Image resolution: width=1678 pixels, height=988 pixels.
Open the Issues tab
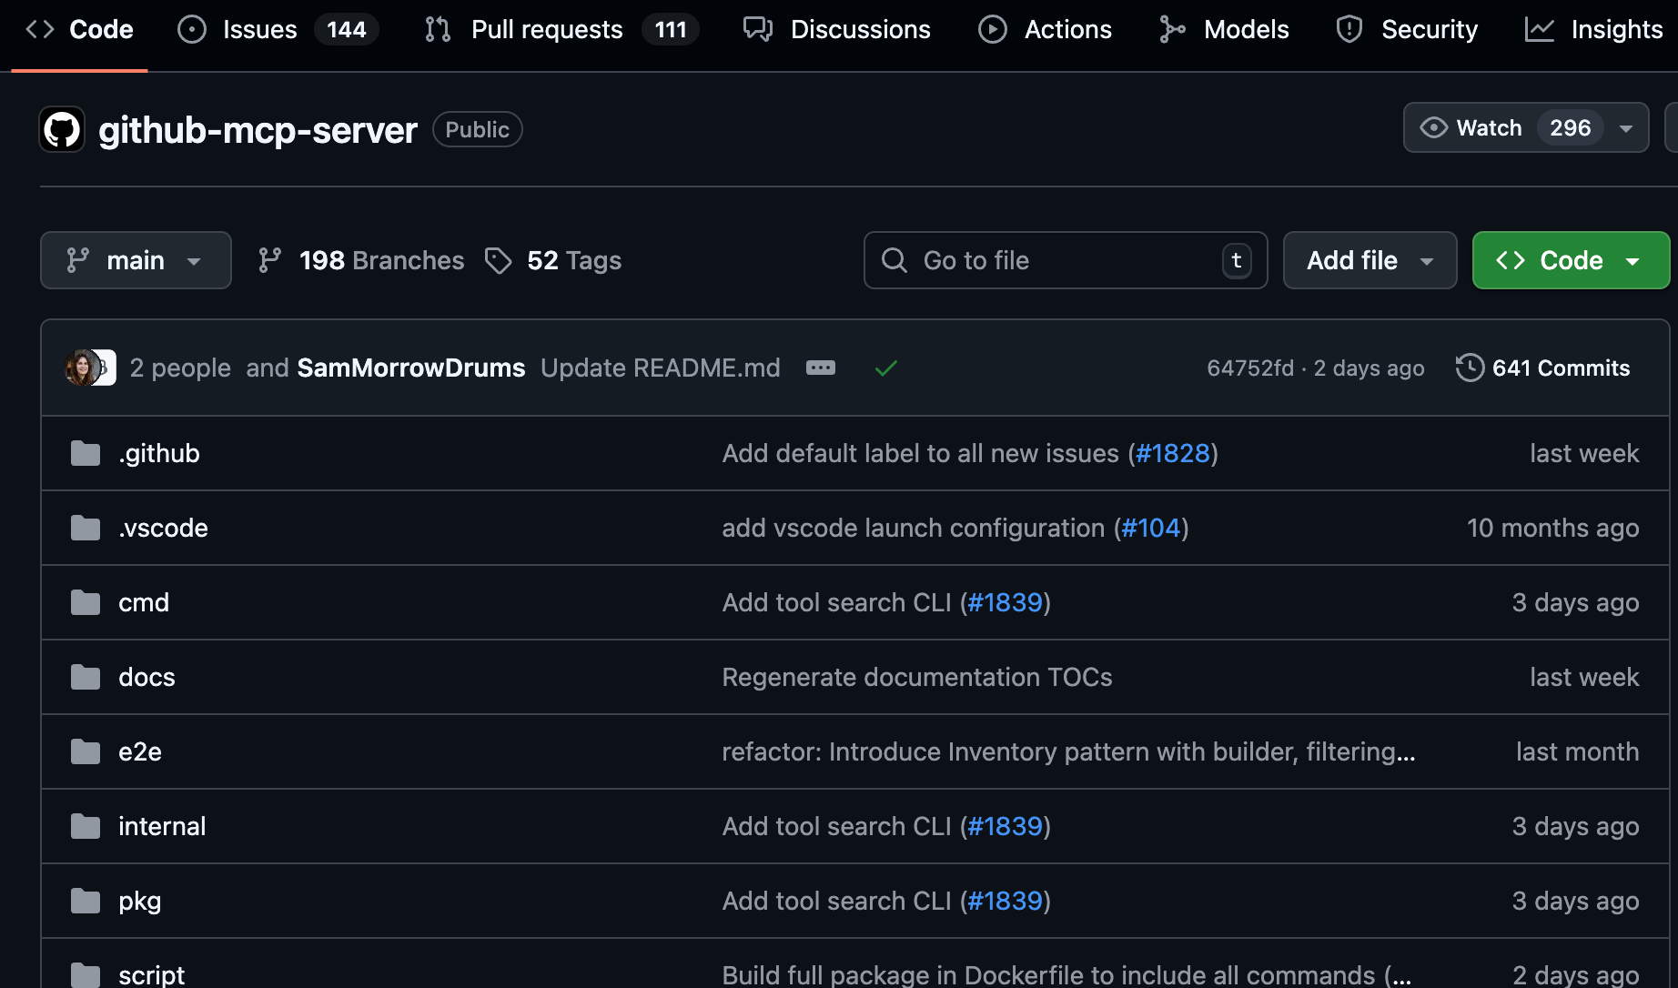pyautogui.click(x=278, y=29)
